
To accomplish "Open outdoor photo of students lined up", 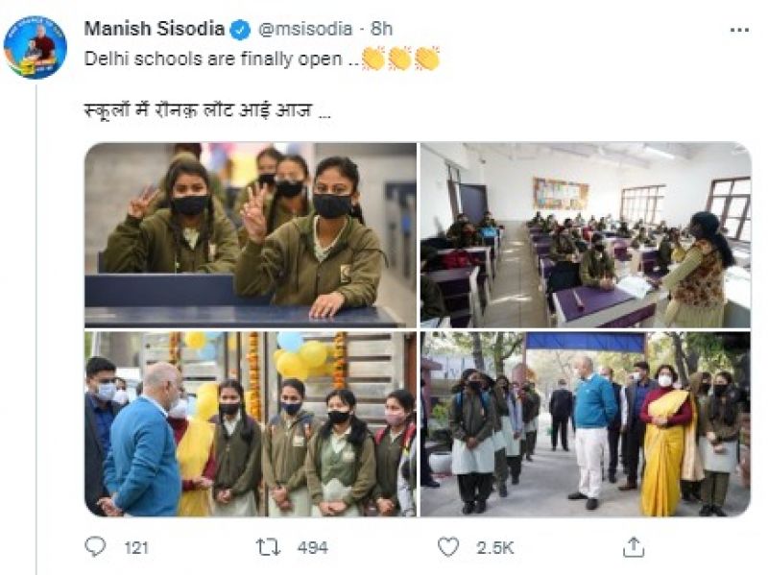I will (586, 423).
